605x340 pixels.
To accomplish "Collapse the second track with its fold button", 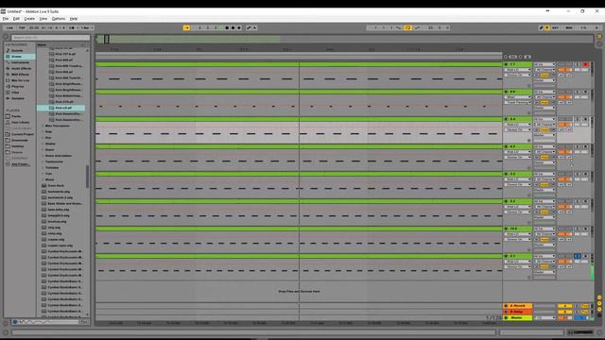I will click(507, 92).
